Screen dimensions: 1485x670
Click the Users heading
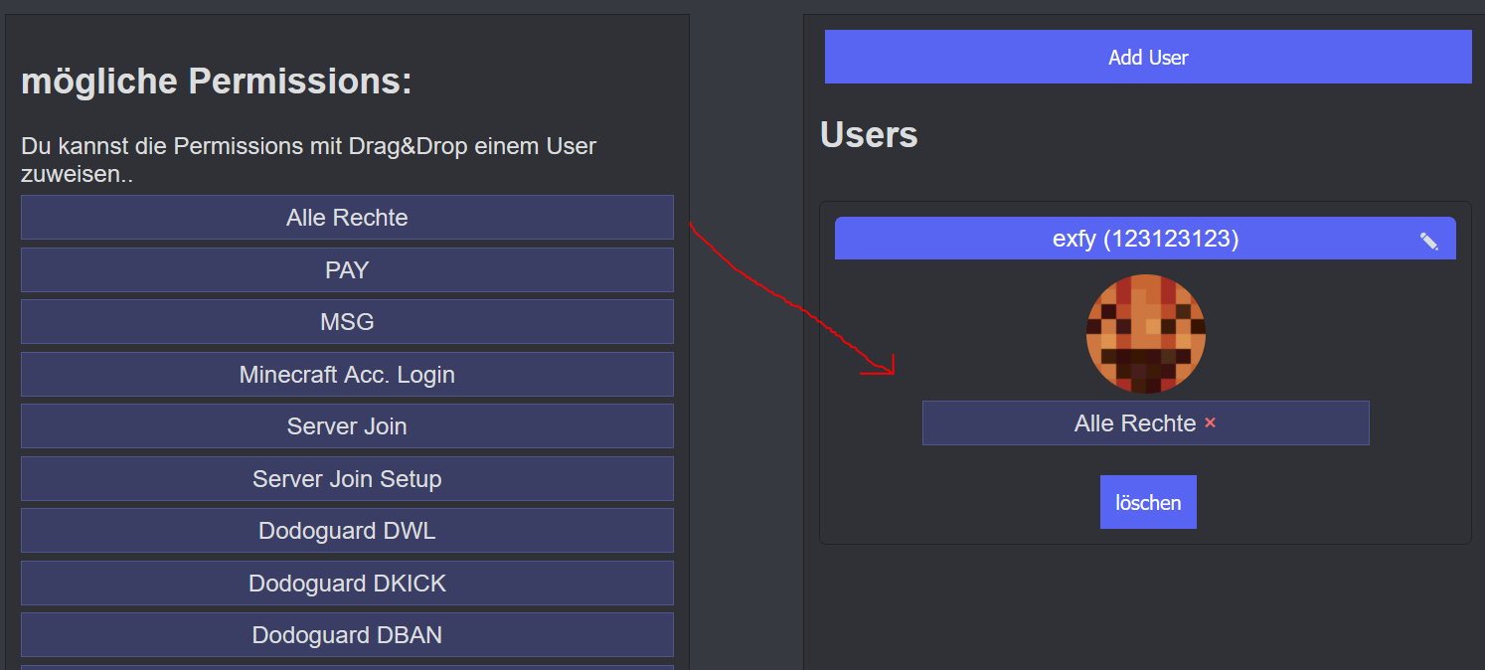click(869, 135)
